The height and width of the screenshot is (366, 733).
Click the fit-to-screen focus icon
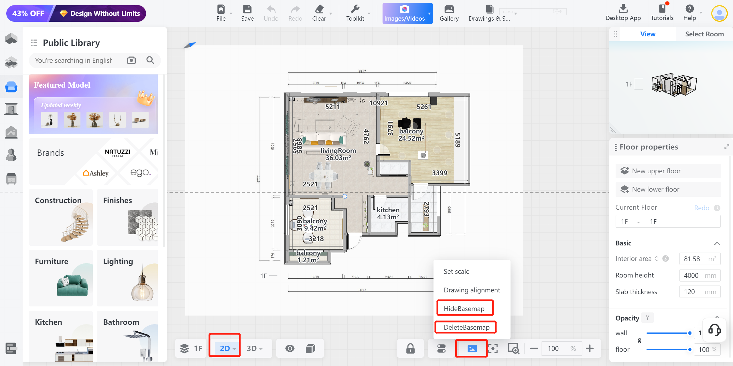pyautogui.click(x=493, y=349)
